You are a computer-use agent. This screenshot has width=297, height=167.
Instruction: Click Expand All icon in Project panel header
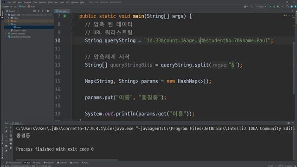[39, 11]
